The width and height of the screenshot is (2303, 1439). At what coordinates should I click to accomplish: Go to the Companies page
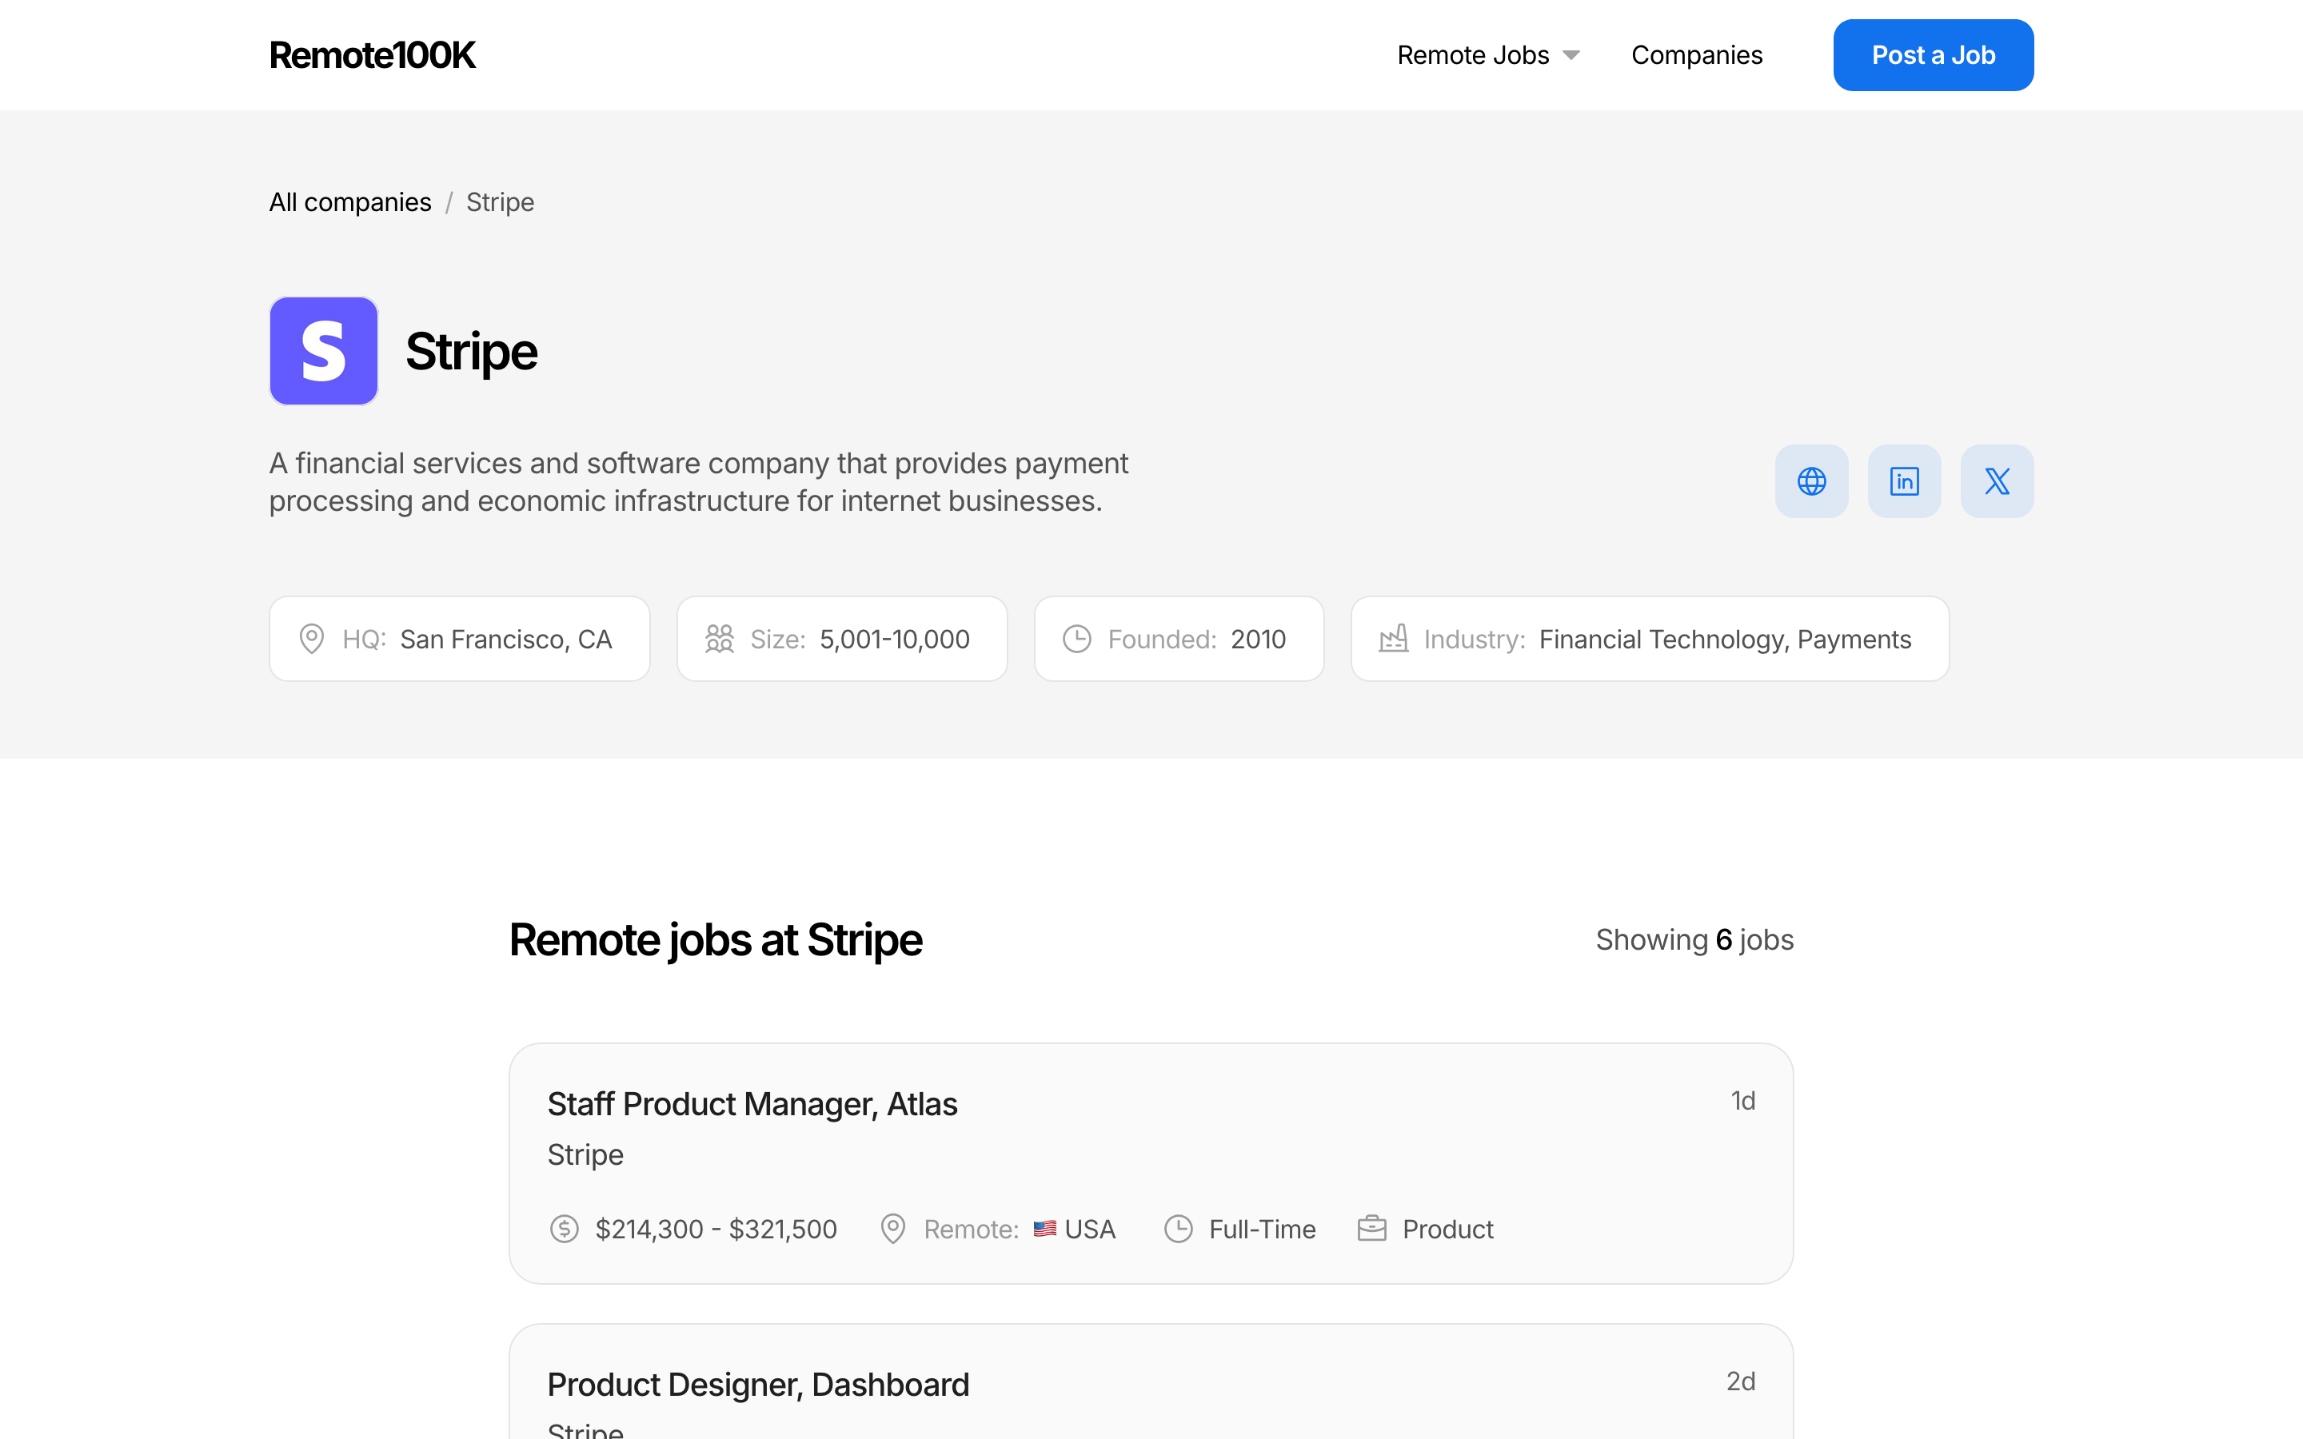click(1696, 55)
